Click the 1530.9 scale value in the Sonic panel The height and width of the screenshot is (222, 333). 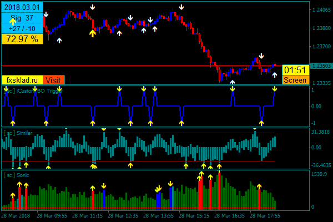(319, 174)
